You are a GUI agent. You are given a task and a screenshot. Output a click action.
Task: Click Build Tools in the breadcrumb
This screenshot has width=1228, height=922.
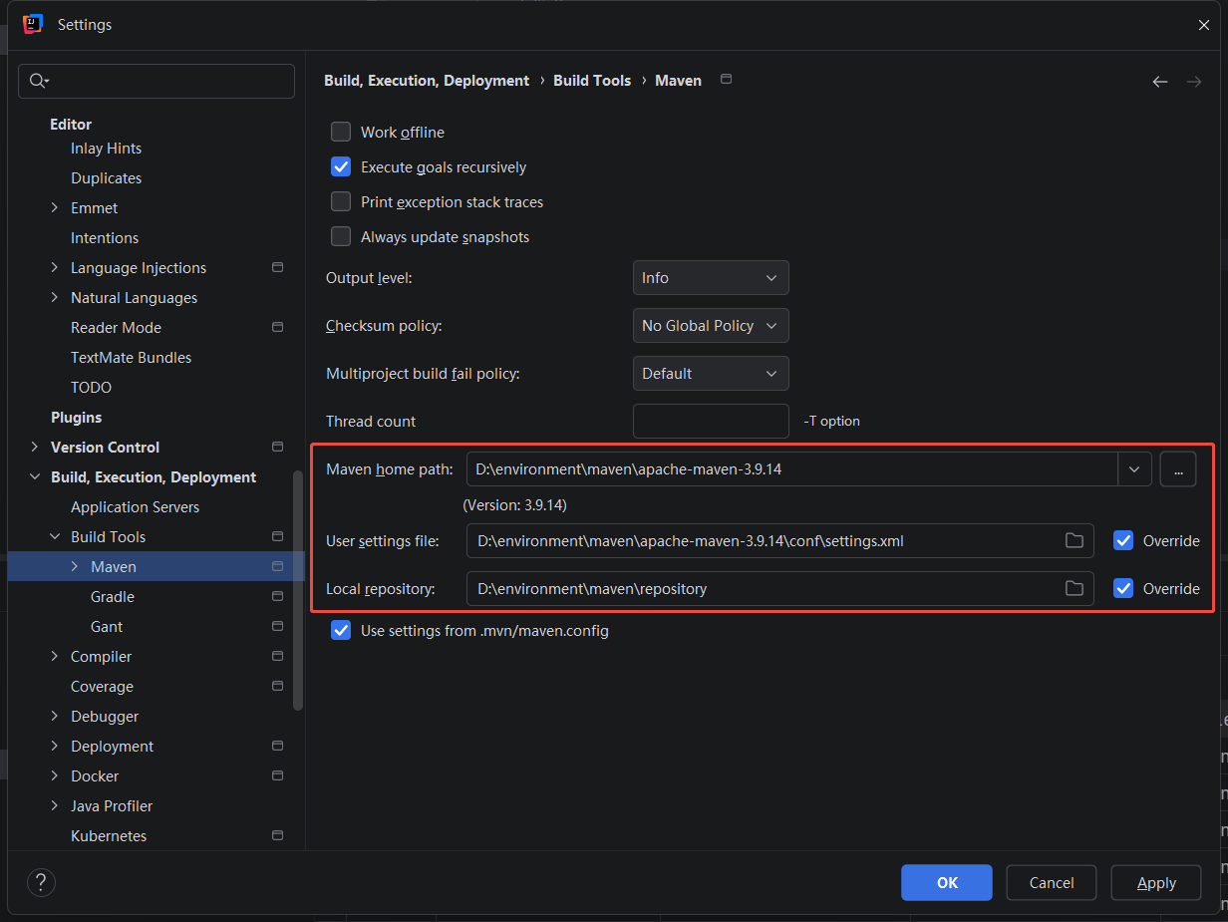coord(592,81)
